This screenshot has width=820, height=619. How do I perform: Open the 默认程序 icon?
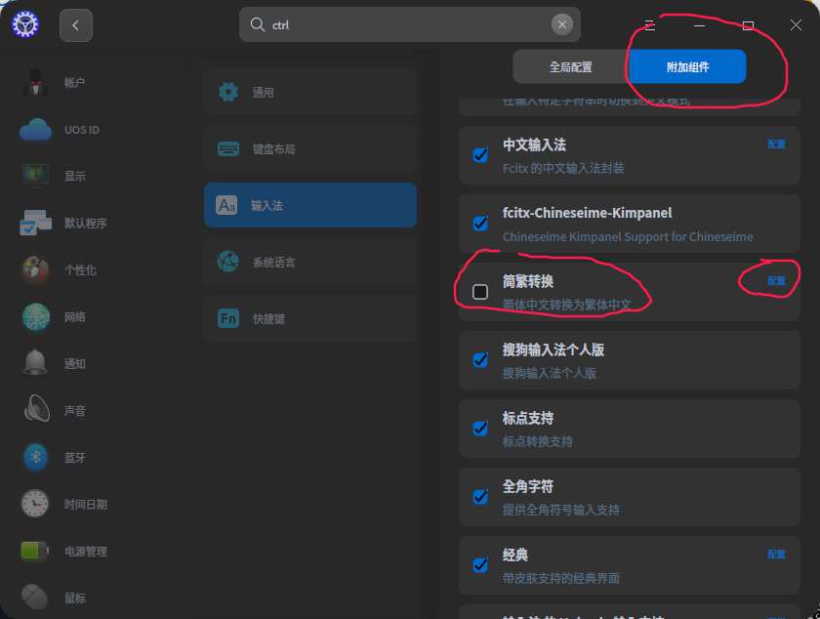(35, 223)
